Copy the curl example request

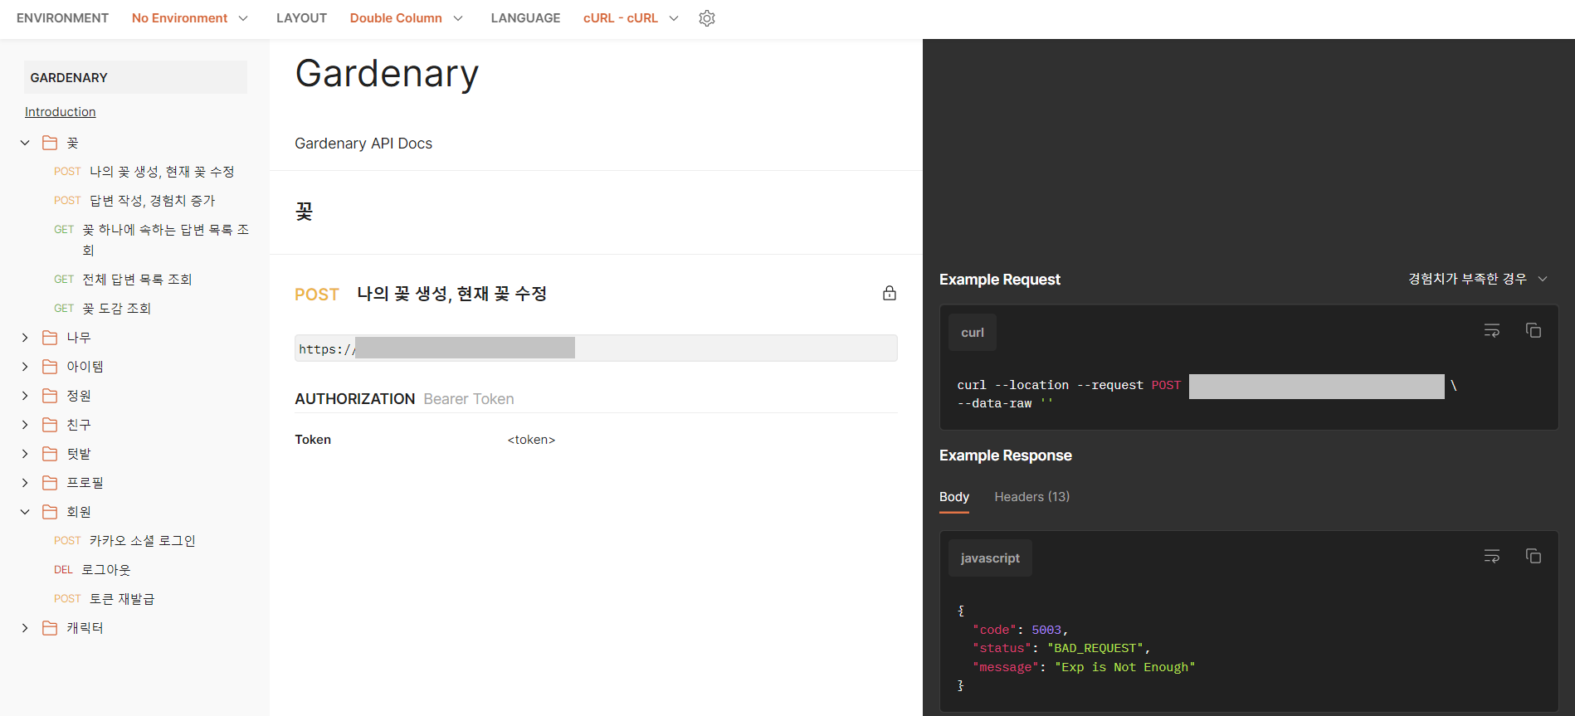tap(1534, 330)
